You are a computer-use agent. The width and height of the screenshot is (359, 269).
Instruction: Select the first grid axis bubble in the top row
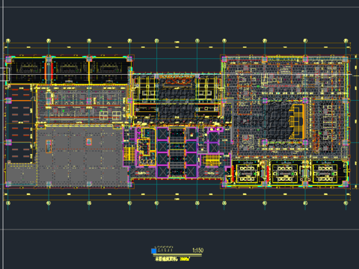(8, 40)
